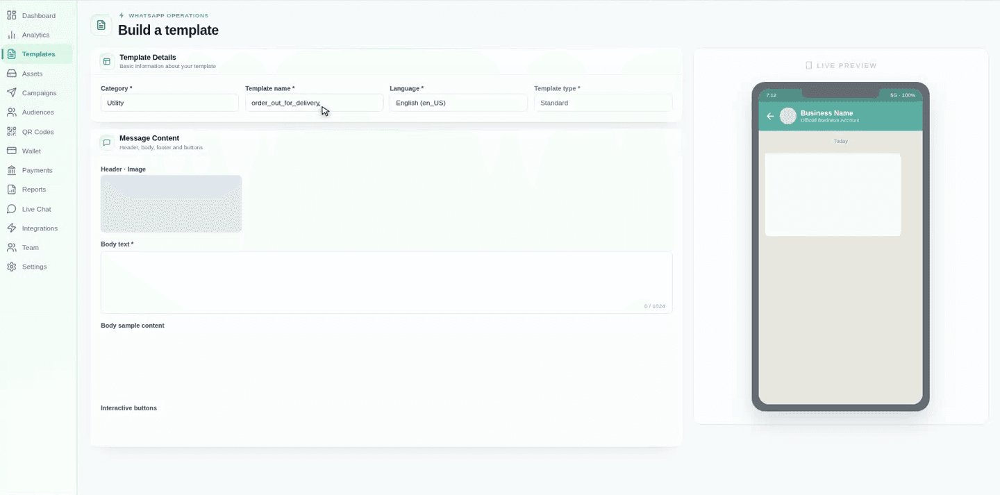
Task: Open Integrations page
Action: point(38,228)
